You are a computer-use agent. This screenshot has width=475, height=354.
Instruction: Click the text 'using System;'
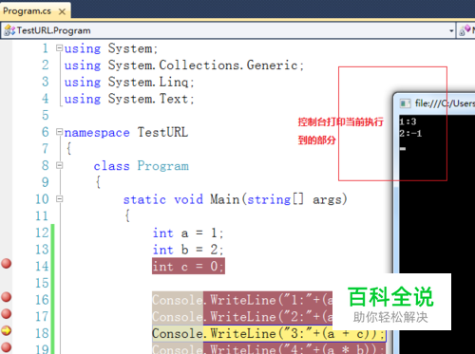pos(111,48)
